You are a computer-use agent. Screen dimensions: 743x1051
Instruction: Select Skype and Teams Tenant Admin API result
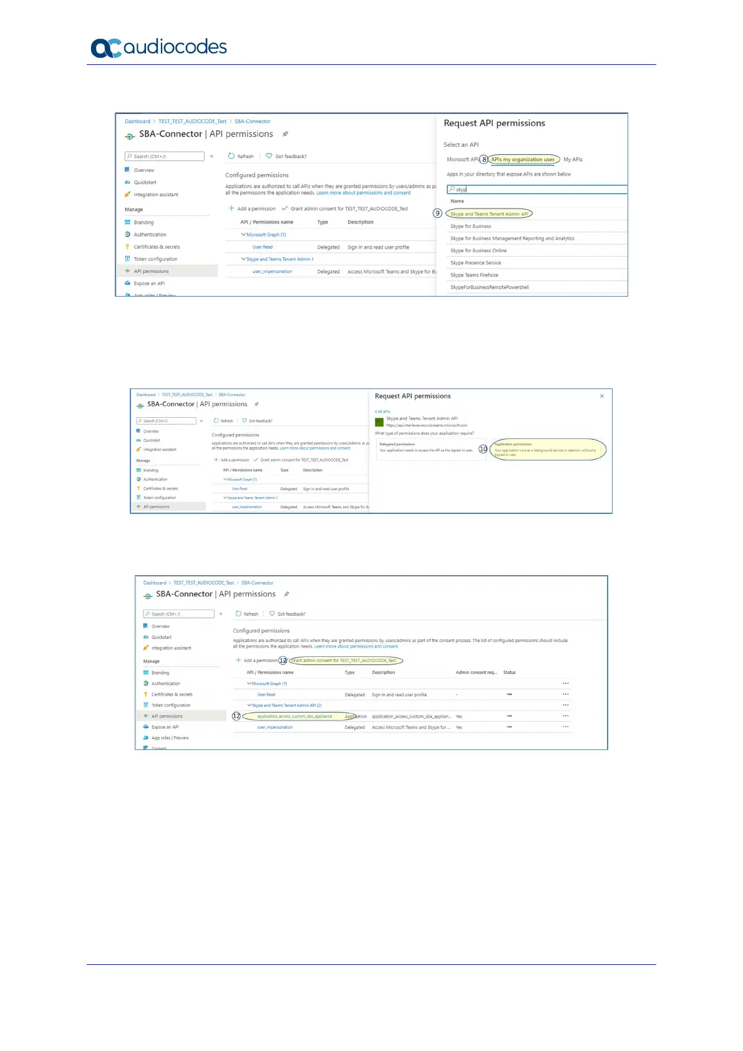[x=489, y=214]
